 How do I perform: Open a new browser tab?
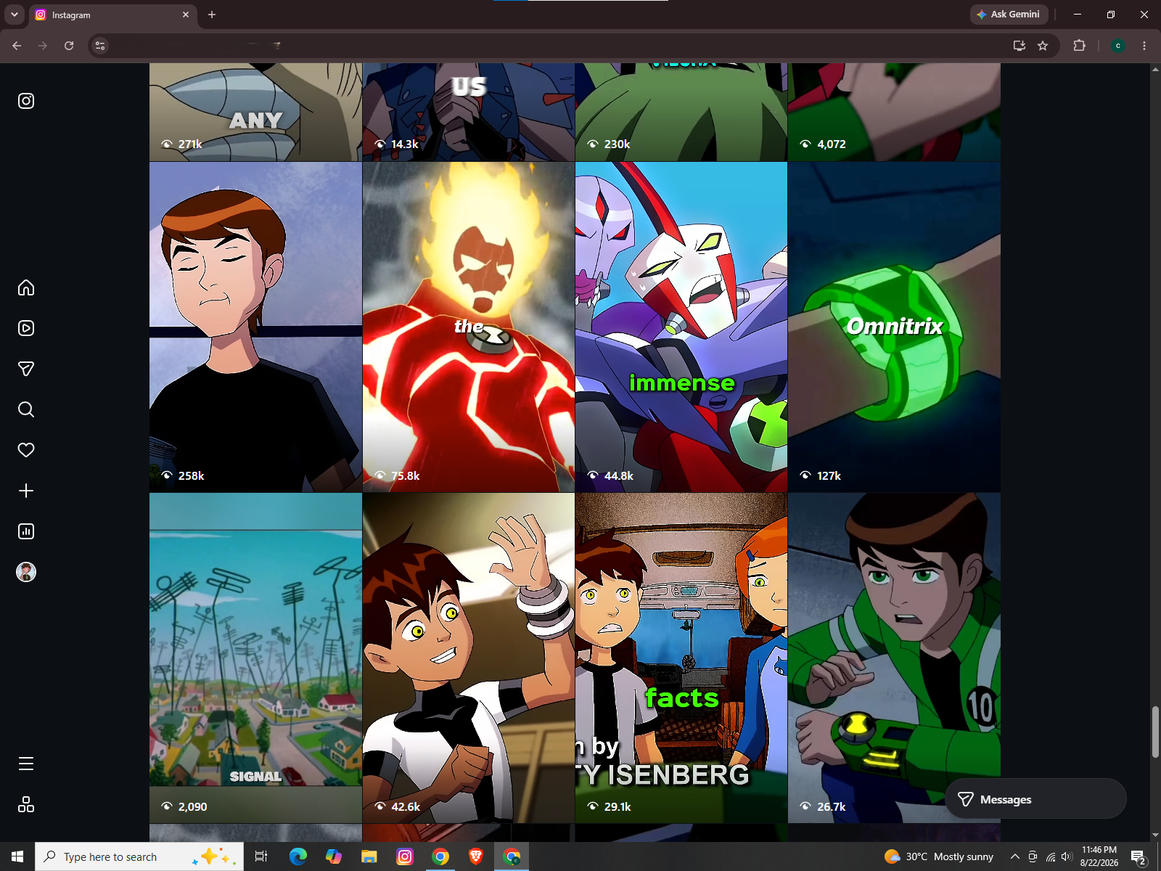212,15
